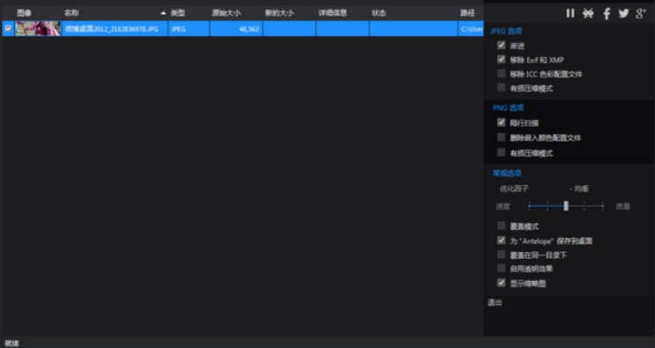Open the Twitter share icon
The image size is (655, 348).
click(624, 13)
